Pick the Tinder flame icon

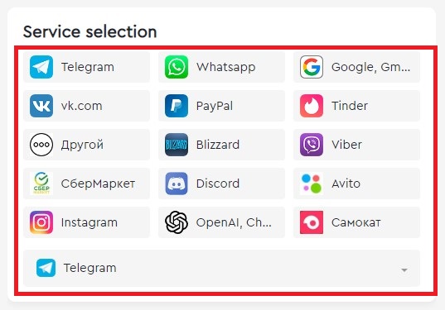[312, 106]
